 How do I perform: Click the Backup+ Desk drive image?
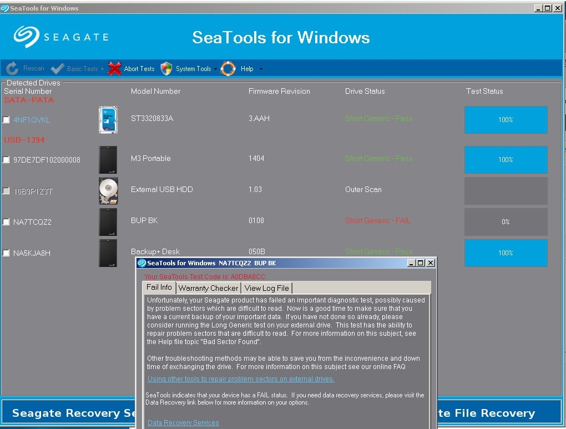pyautogui.click(x=108, y=253)
